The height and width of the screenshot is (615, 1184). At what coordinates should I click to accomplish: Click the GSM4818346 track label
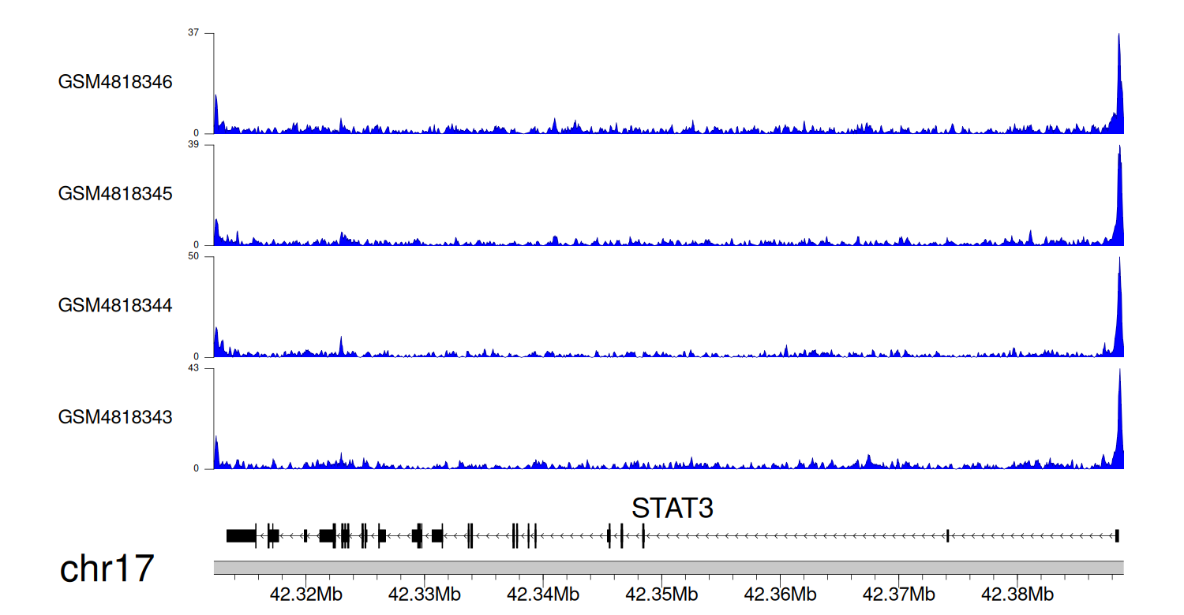[x=115, y=82]
